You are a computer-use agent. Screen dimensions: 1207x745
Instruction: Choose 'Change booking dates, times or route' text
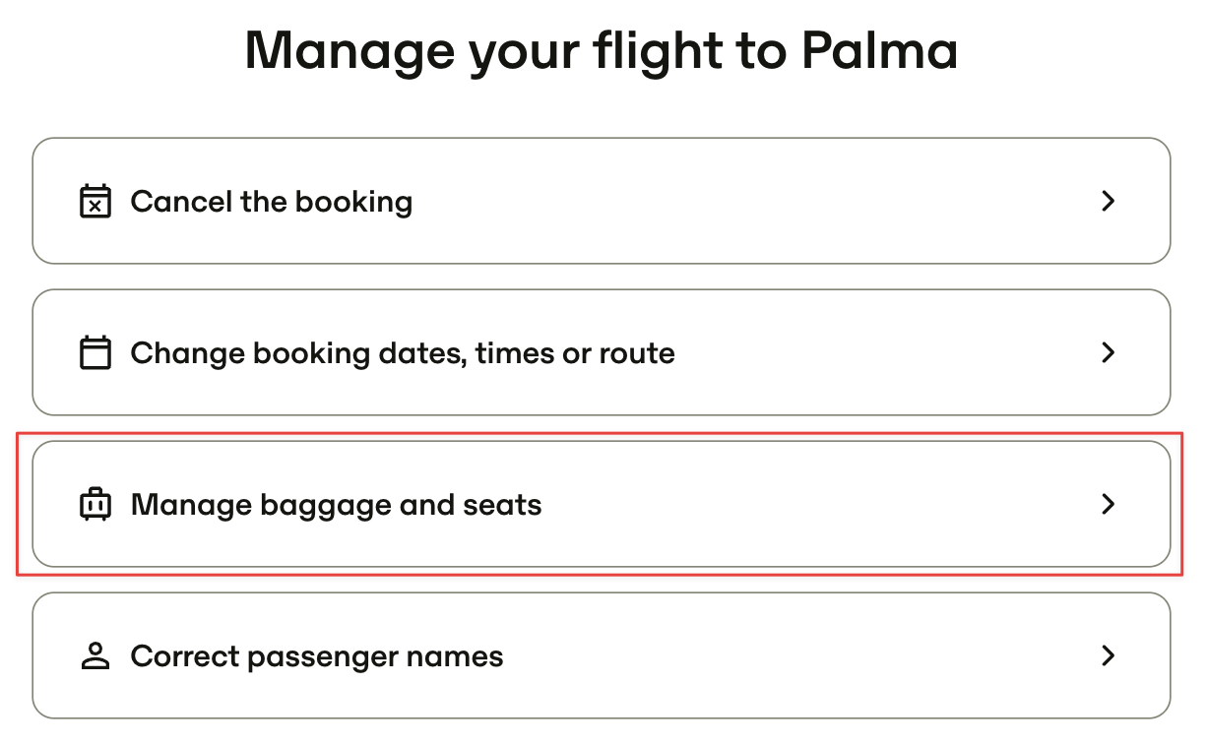403,353
